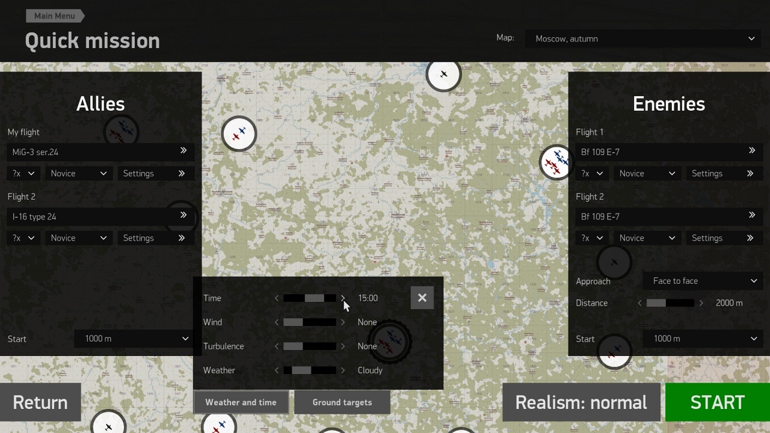Image resolution: width=770 pixels, height=433 pixels.
Task: Decrease Weather with left arrow
Action: click(277, 370)
